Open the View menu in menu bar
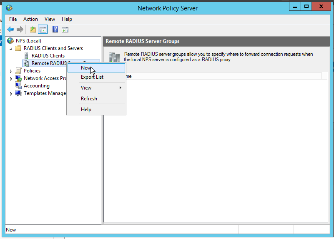Image resolution: width=334 pixels, height=239 pixels. click(50, 19)
